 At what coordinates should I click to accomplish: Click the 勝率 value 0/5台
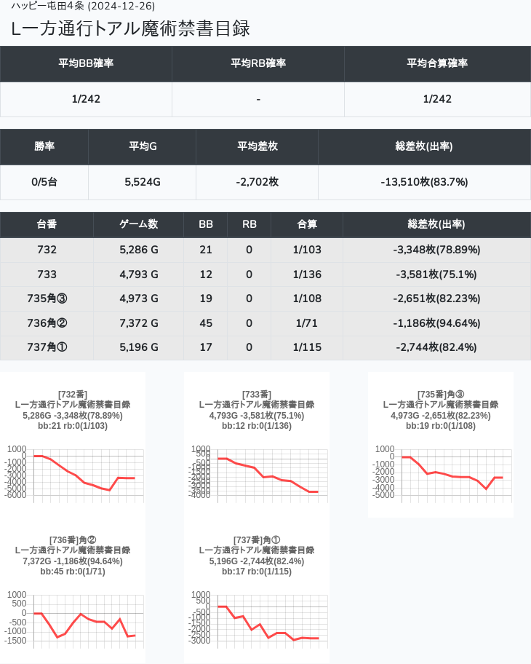(44, 182)
